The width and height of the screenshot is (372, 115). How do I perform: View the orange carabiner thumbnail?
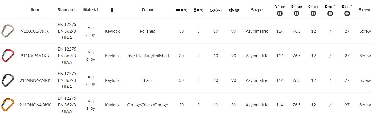coord(8,105)
